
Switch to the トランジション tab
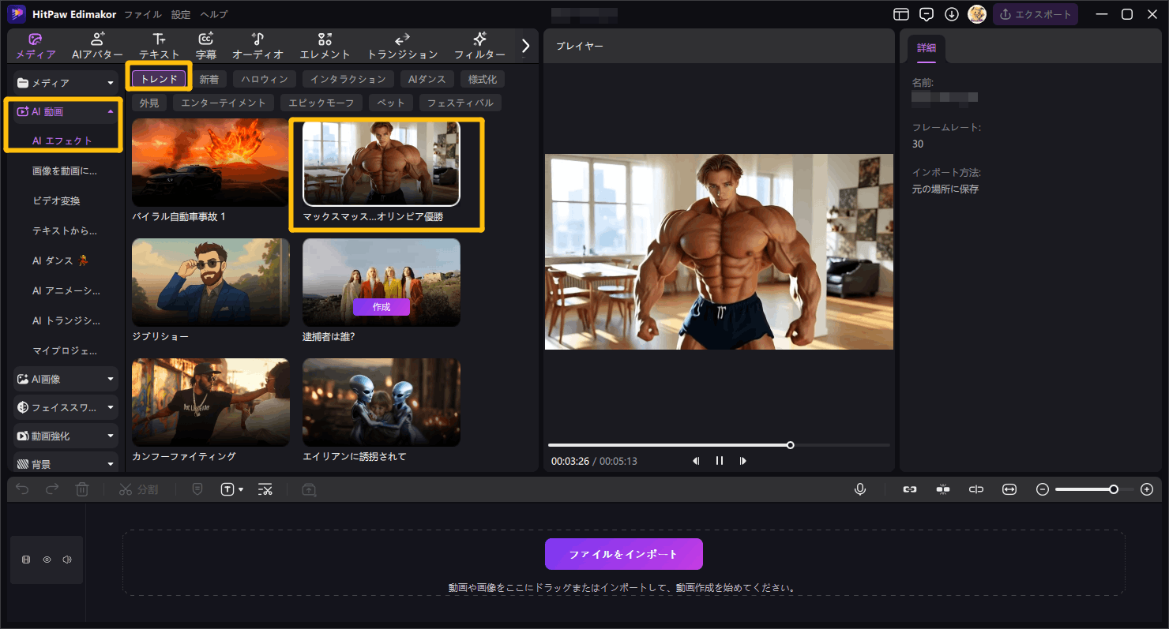click(x=402, y=47)
